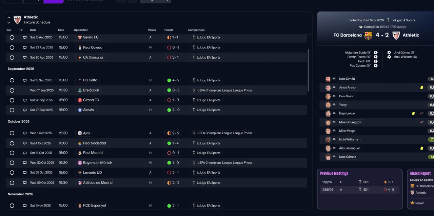The image size is (434, 216).
Task: Click the Sevilla FC club badge
Action: (80, 38)
